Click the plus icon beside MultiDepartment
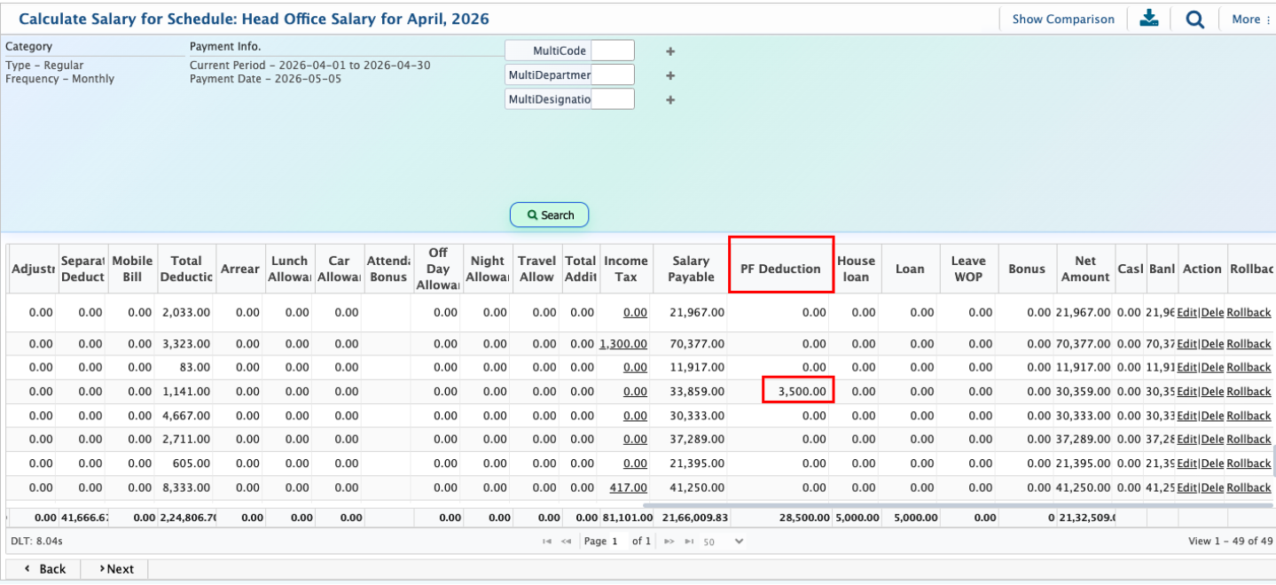 [x=670, y=75]
